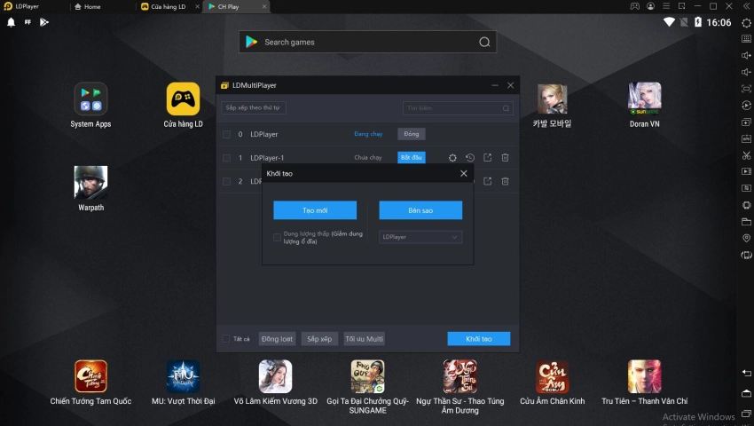Click the Sắp xếp button
Screen dimensions: 754x426
(319, 339)
